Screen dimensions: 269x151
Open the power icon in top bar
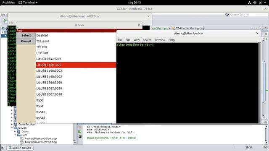tap(261, 3)
